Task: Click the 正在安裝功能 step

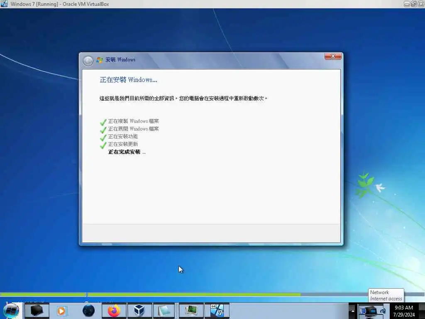Action: pos(123,136)
